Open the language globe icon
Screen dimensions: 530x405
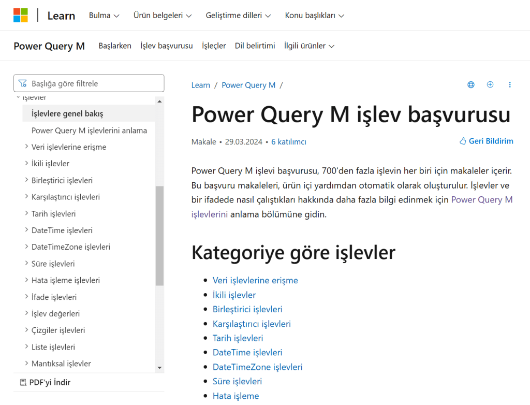pyautogui.click(x=471, y=84)
